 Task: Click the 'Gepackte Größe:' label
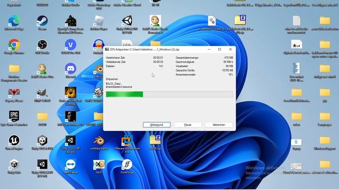click(185, 70)
